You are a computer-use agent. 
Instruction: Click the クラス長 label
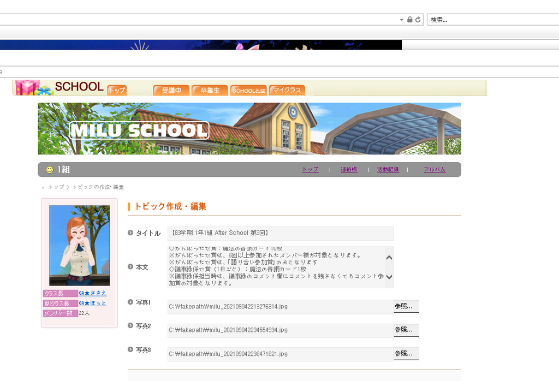pos(60,293)
